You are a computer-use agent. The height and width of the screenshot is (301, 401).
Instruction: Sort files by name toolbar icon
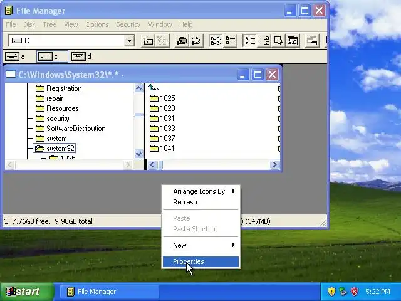[249, 41]
